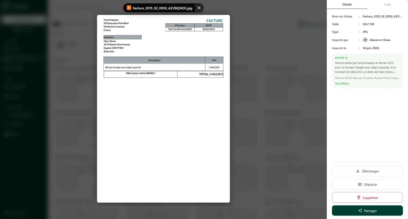Click the AD user avatar
Screen dimensions: 408x219
pyautogui.click(x=365, y=40)
